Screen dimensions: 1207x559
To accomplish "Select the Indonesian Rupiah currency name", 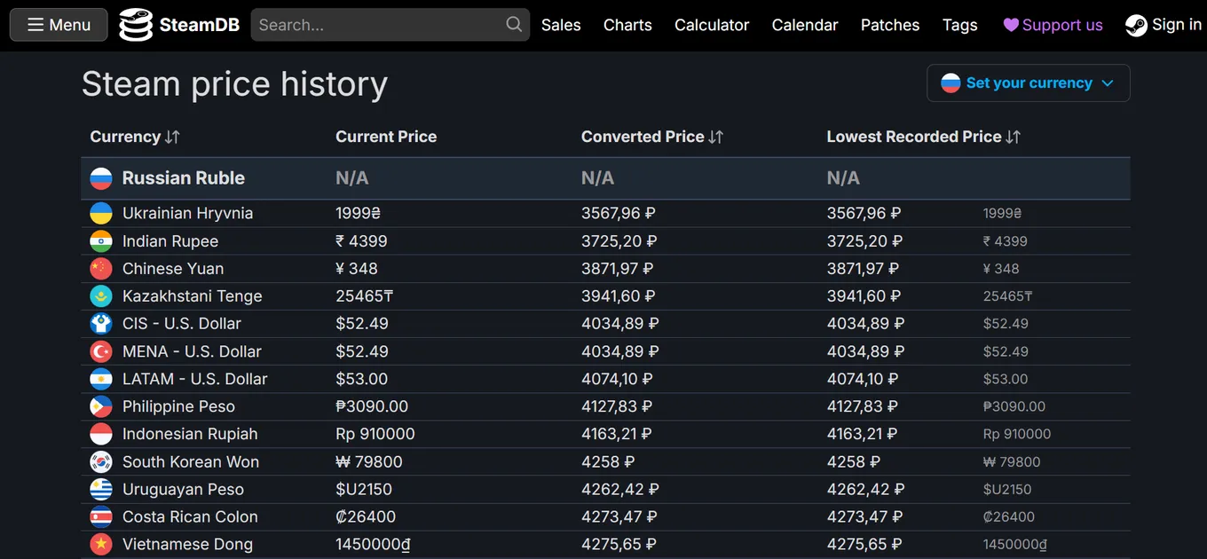I will click(x=190, y=434).
